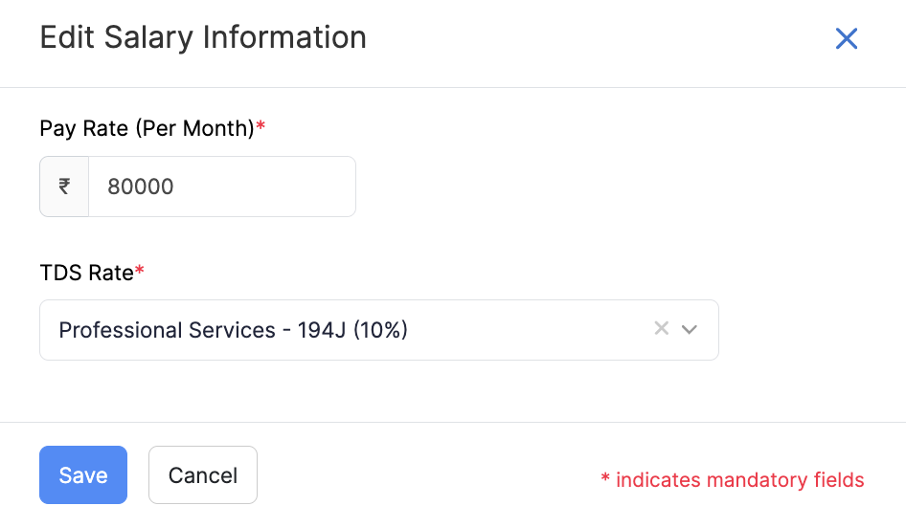
Task: Click the TDS Rate field label
Action: pyautogui.click(x=85, y=273)
